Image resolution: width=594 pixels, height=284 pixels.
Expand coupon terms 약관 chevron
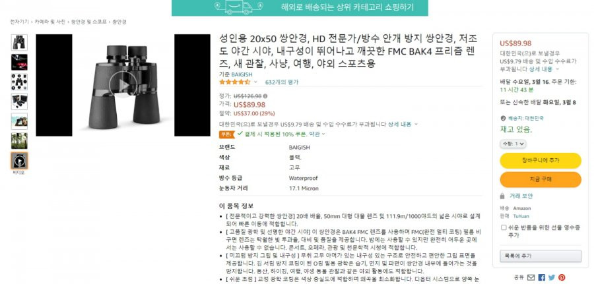pos(323,134)
